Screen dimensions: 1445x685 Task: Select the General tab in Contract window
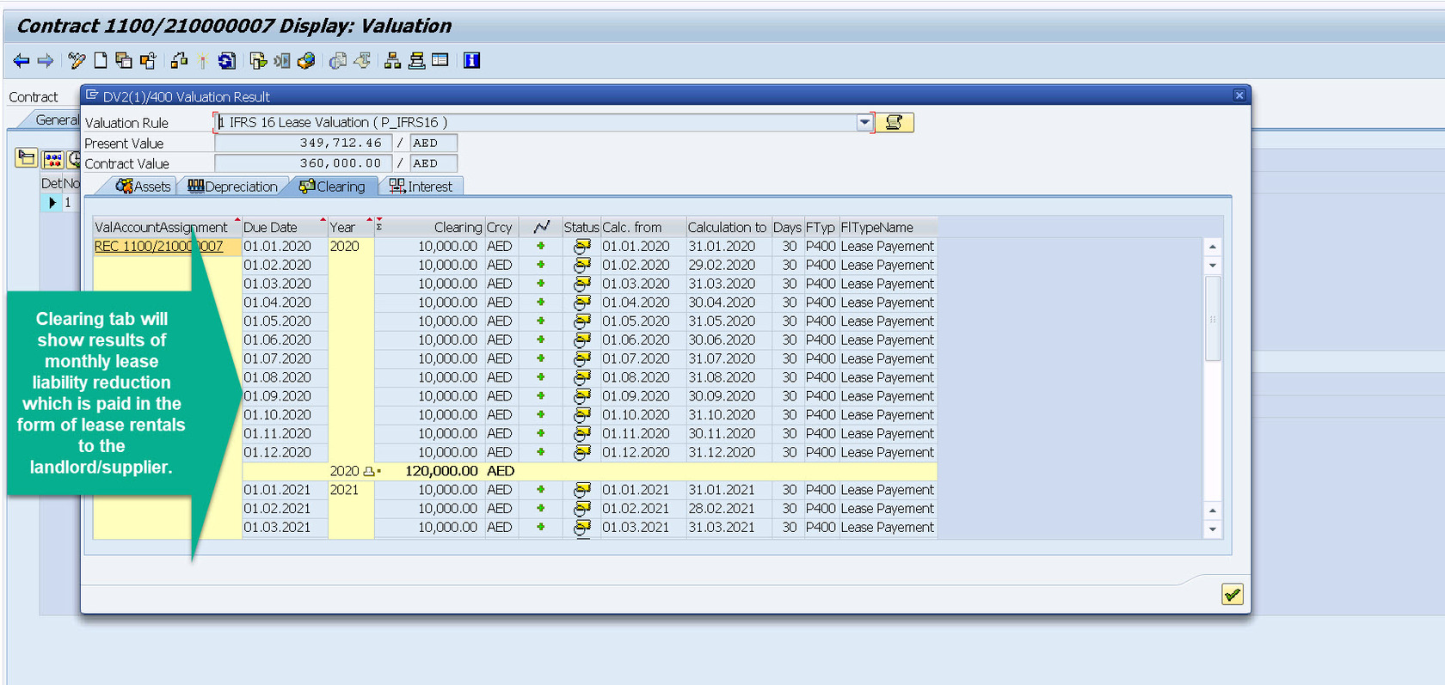(x=54, y=120)
